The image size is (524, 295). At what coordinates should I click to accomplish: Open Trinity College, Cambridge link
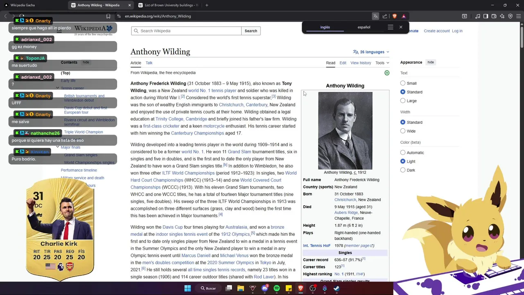click(181, 119)
